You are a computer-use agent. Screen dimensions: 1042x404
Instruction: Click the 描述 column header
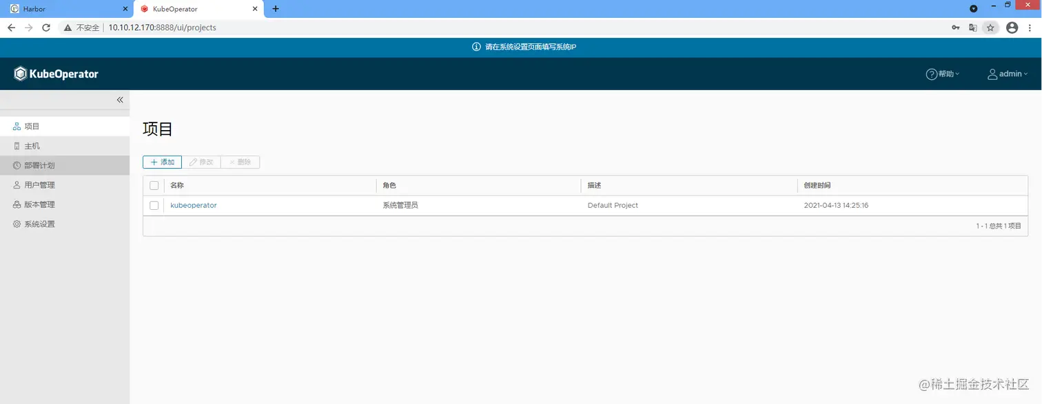pos(594,186)
